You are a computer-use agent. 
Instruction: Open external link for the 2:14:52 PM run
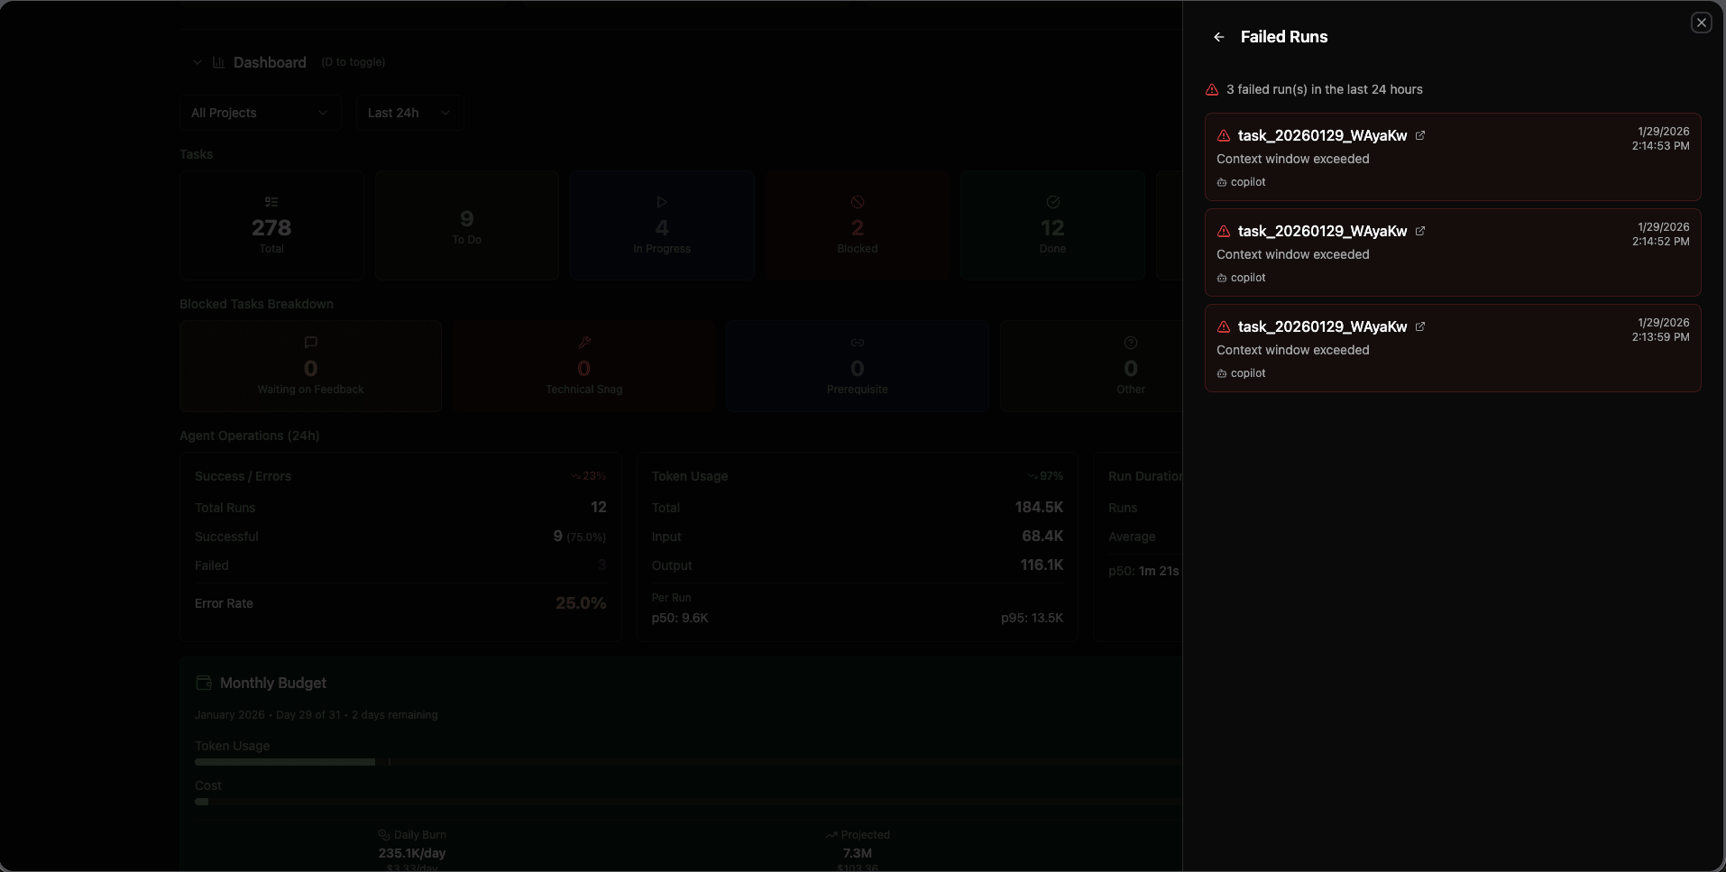[x=1420, y=231]
